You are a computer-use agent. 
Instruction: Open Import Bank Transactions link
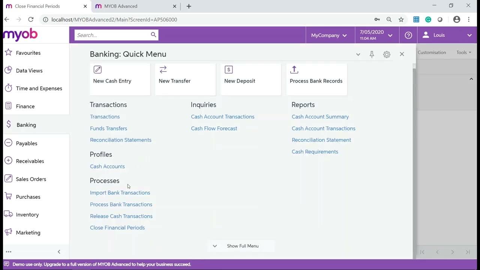[x=120, y=193]
